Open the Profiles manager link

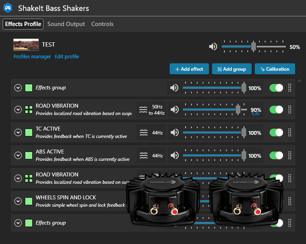click(x=32, y=57)
